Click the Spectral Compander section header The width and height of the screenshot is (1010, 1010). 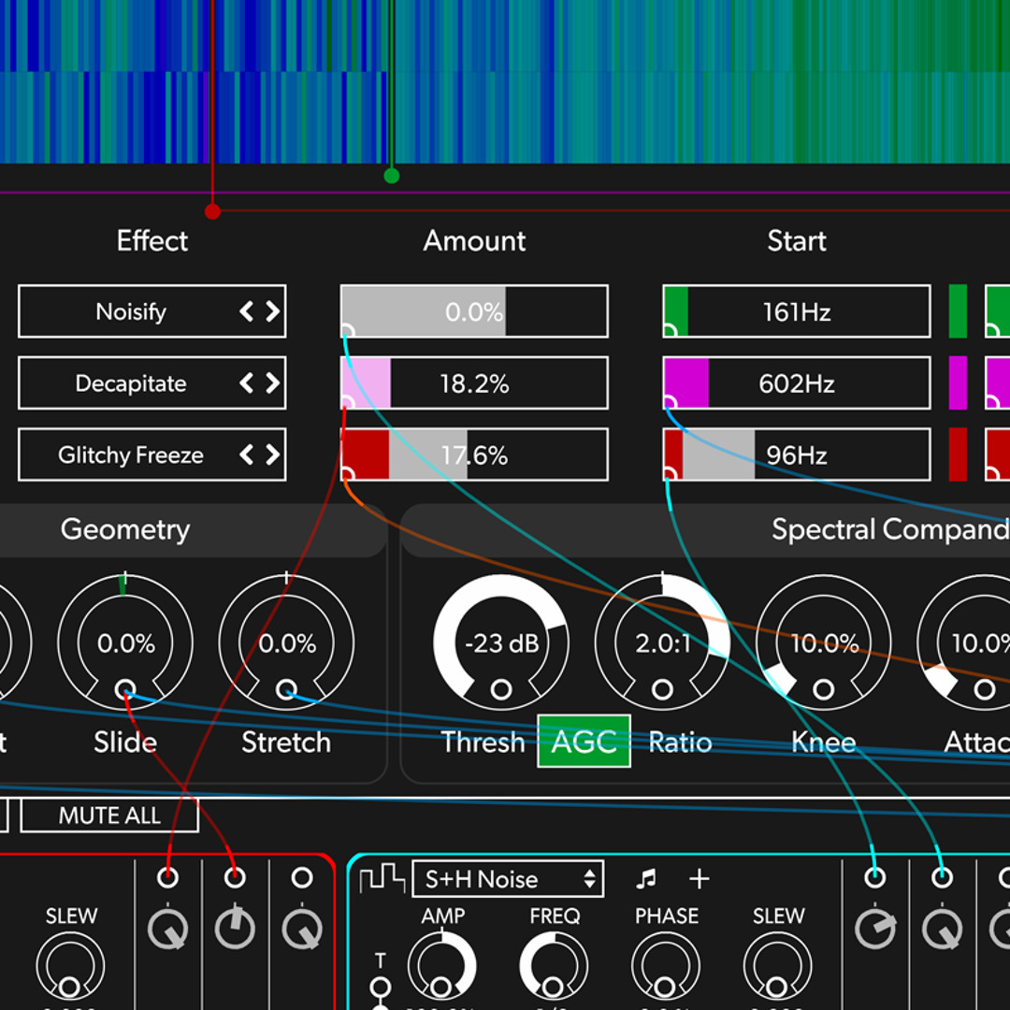point(888,529)
